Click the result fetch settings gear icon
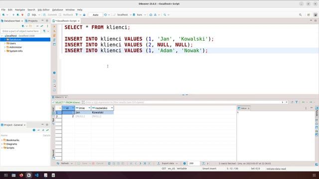 tap(184, 164)
